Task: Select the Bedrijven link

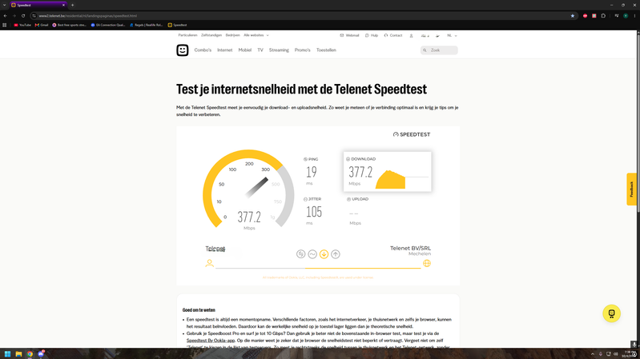Action: pyautogui.click(x=232, y=35)
